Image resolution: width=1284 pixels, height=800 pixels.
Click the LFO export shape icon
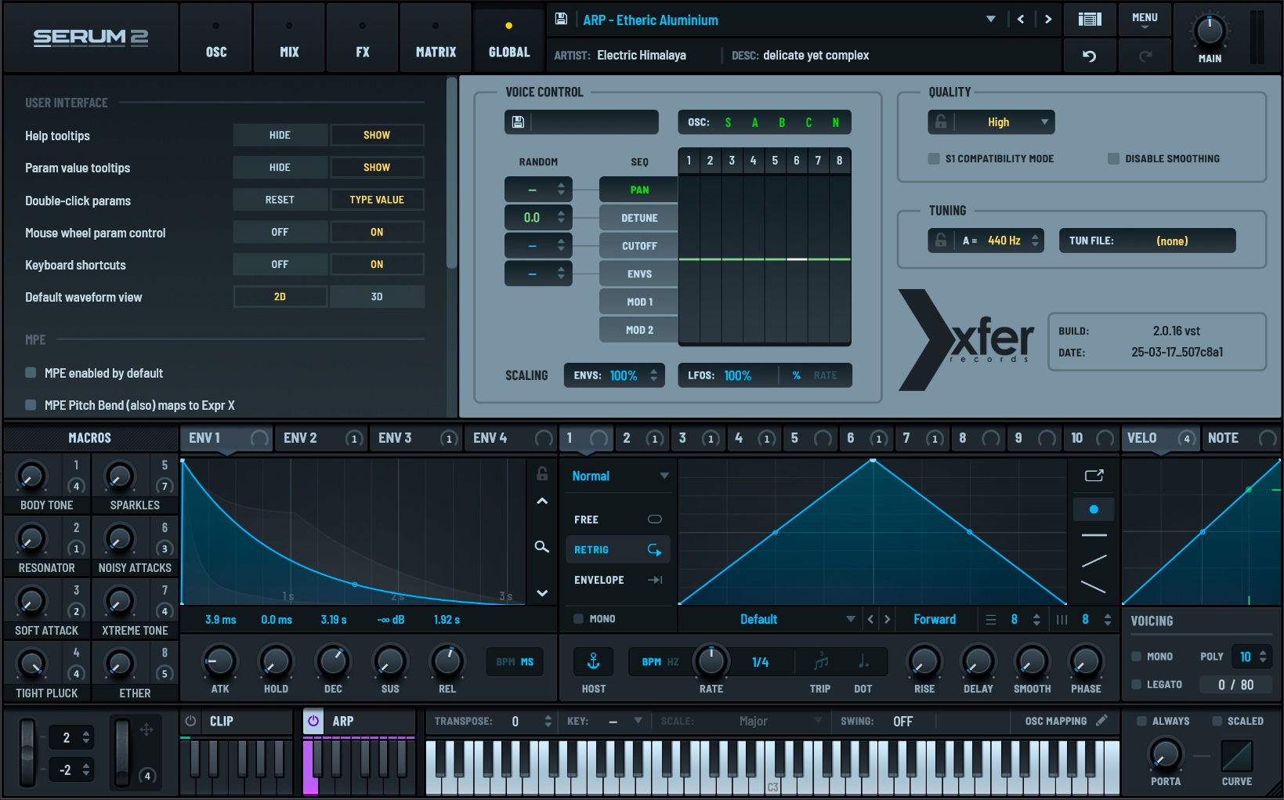[x=1094, y=476]
